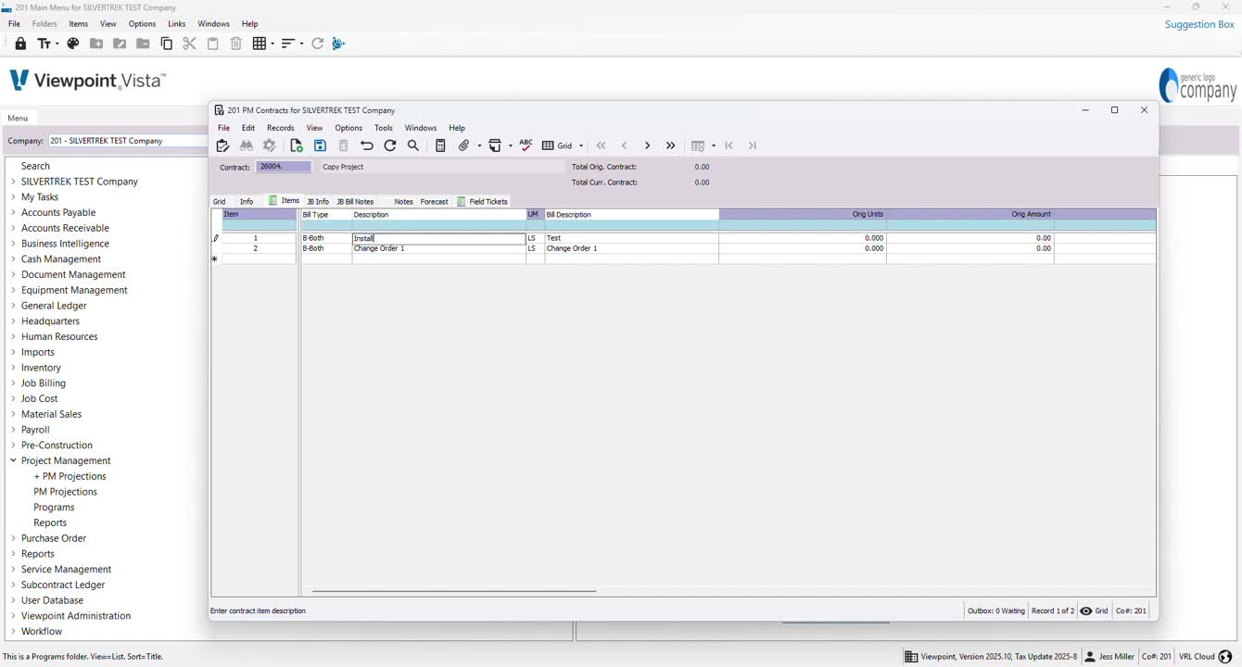Screen dimensions: 1242x667
Task: Click the Jess Miller user status entry
Action: click(1109, 657)
